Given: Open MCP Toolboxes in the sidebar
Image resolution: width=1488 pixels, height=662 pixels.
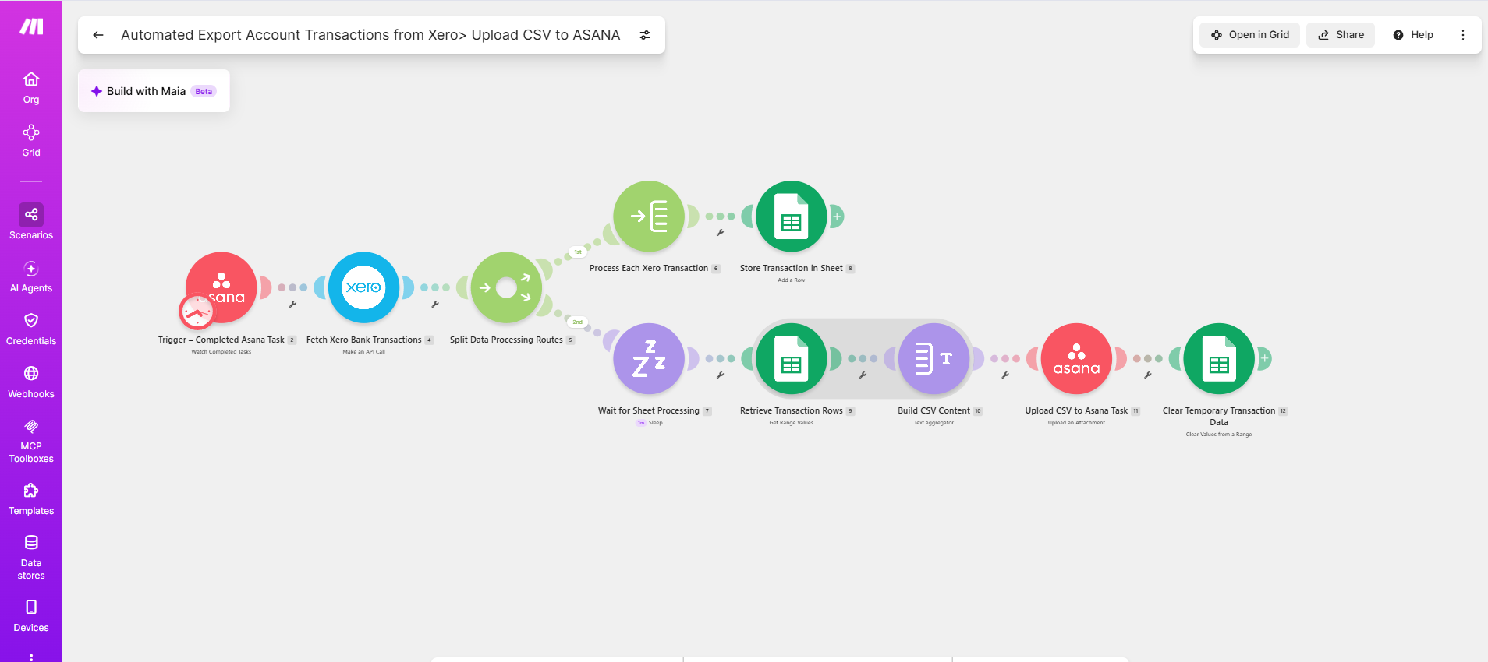Looking at the screenshot, I should point(31,441).
